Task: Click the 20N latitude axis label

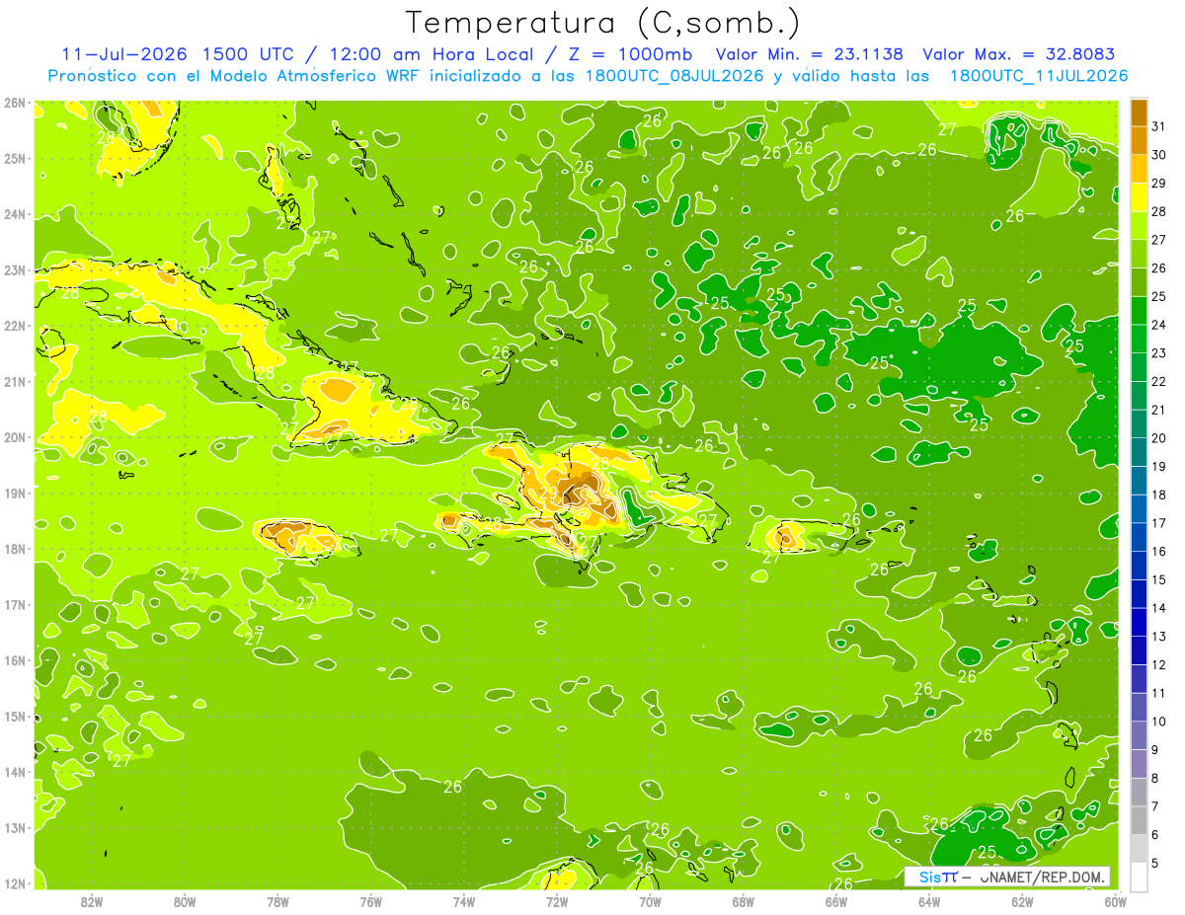Action: (15, 437)
